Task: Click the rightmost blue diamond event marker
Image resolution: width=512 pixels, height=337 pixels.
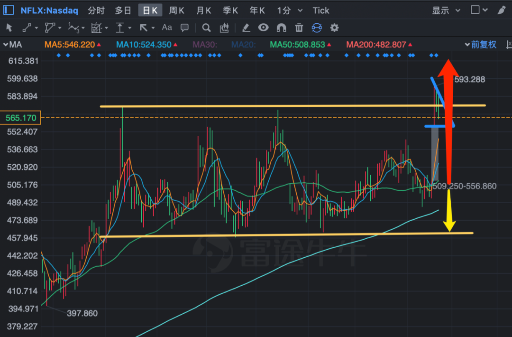Action: (x=436, y=55)
